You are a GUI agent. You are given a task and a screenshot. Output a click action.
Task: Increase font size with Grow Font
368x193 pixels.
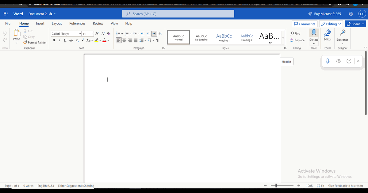[x=97, y=33]
